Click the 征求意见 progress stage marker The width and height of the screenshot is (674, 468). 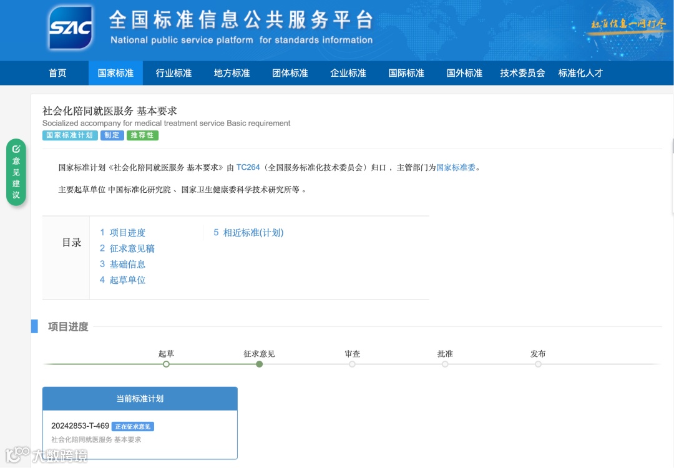pos(259,364)
